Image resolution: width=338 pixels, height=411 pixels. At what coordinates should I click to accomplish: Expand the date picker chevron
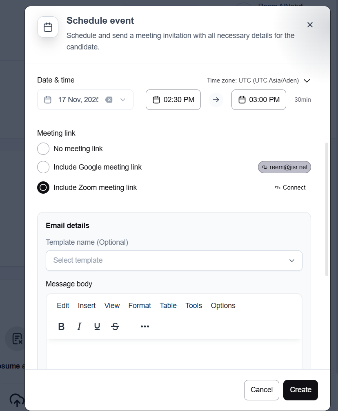123,100
